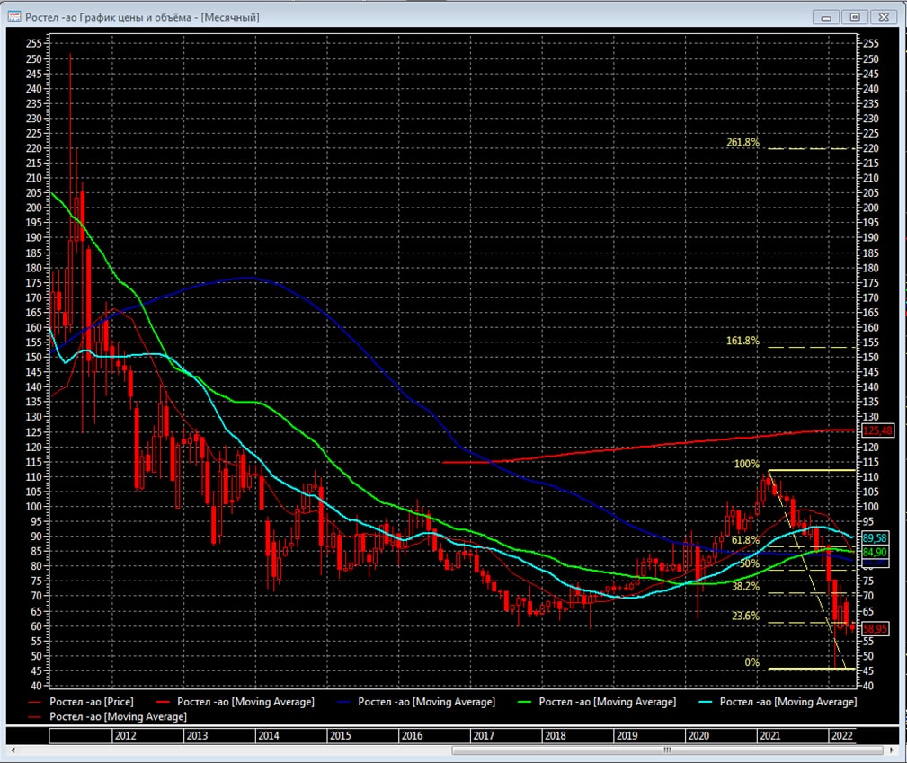Click the horizontal scrollbar left arrow
This screenshot has height=763, width=907.
(13, 750)
